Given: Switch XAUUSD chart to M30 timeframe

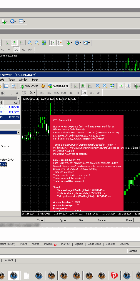Looking at the screenshot, I should [63, 93].
